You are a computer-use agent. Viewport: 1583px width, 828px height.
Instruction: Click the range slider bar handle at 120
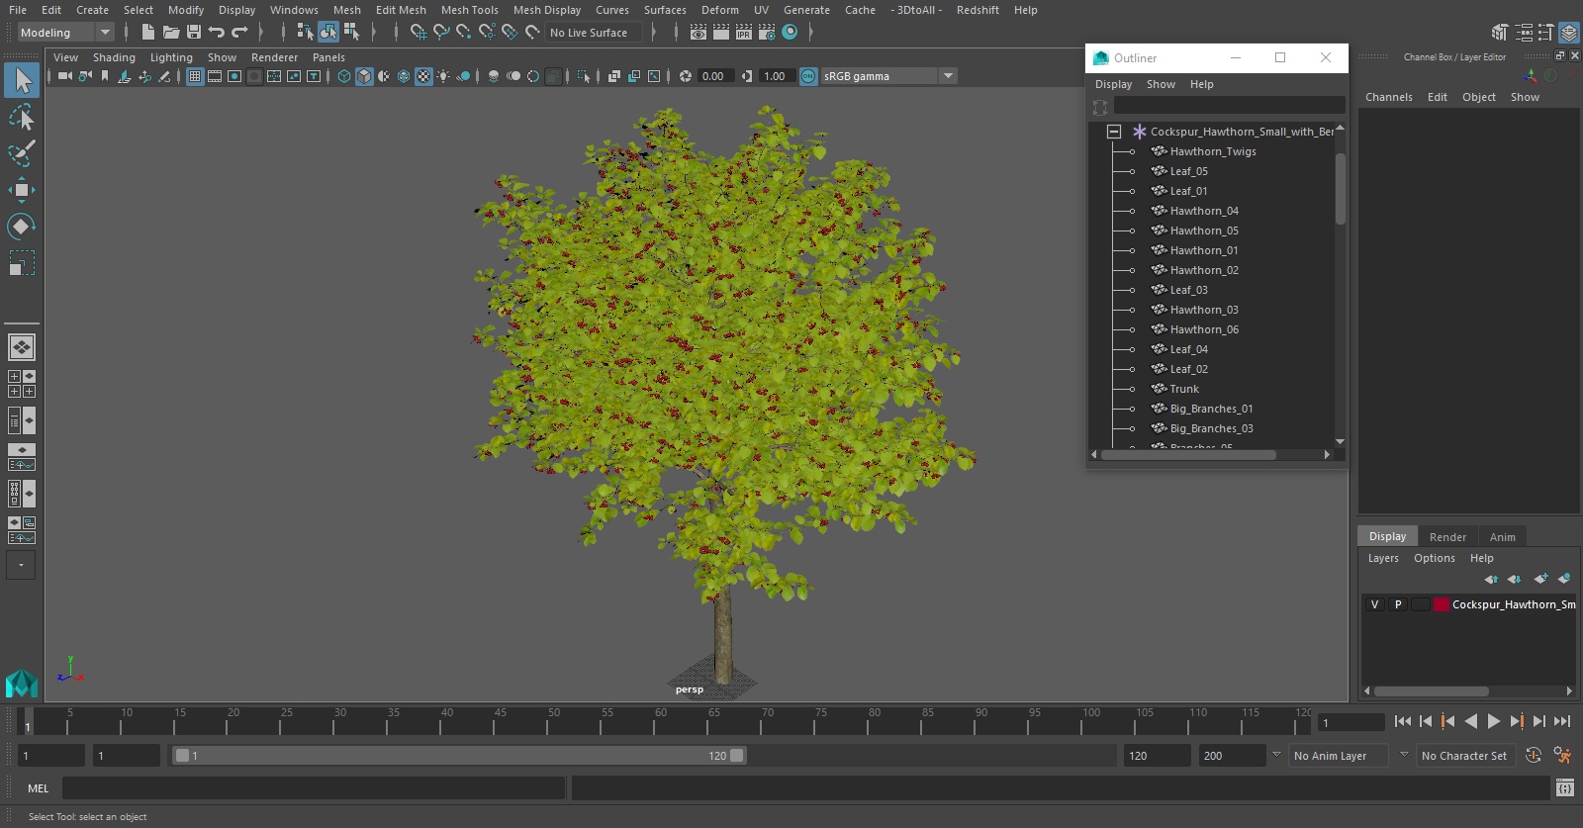coord(737,756)
